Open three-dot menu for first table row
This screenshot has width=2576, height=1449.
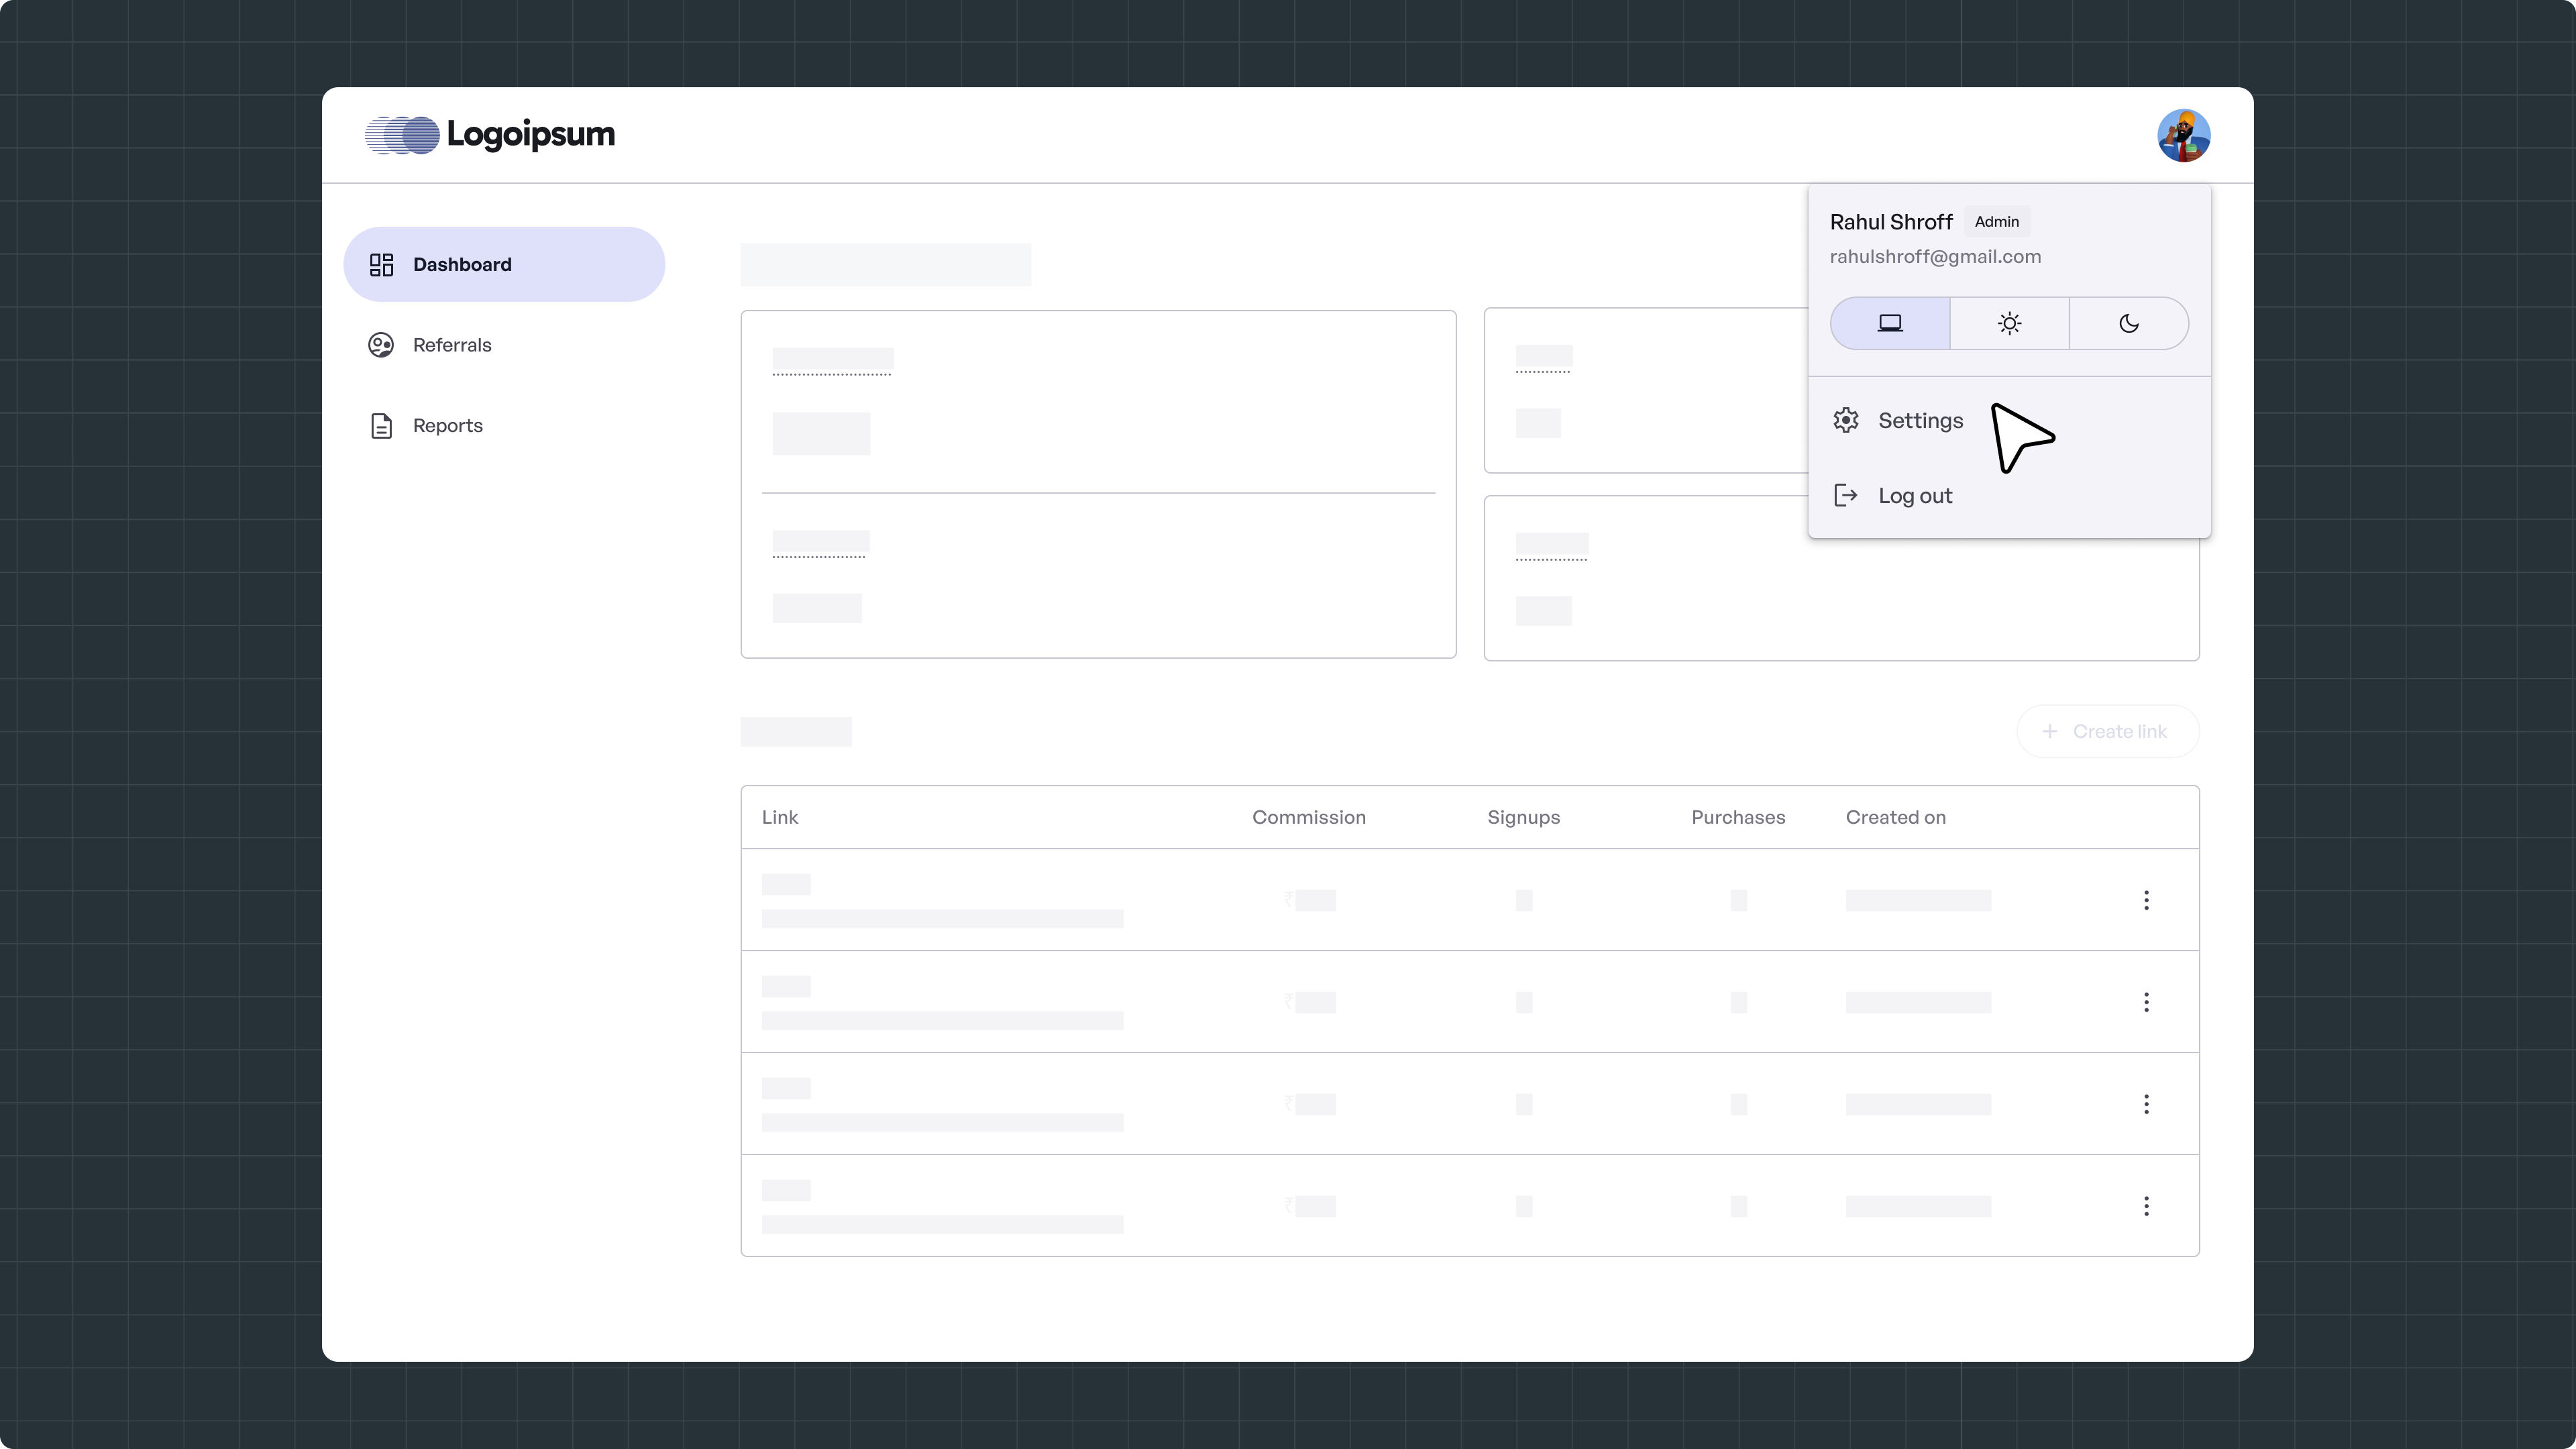(2146, 900)
